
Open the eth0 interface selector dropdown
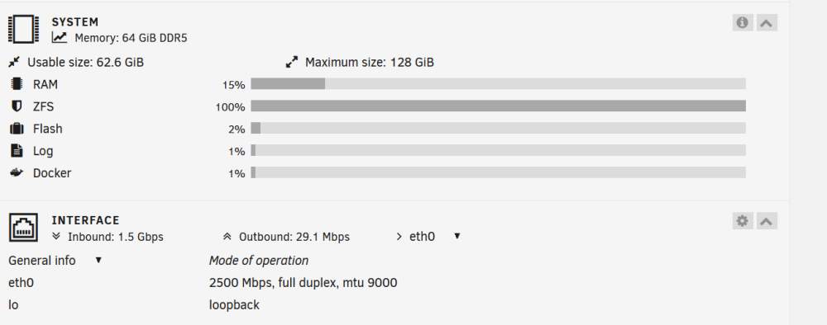tap(457, 236)
